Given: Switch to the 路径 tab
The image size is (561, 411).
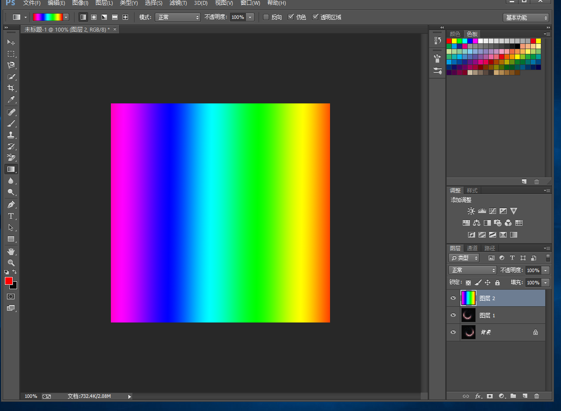Looking at the screenshot, I should click(x=490, y=248).
